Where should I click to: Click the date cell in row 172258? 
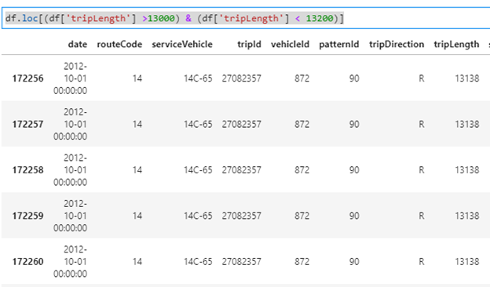point(71,170)
